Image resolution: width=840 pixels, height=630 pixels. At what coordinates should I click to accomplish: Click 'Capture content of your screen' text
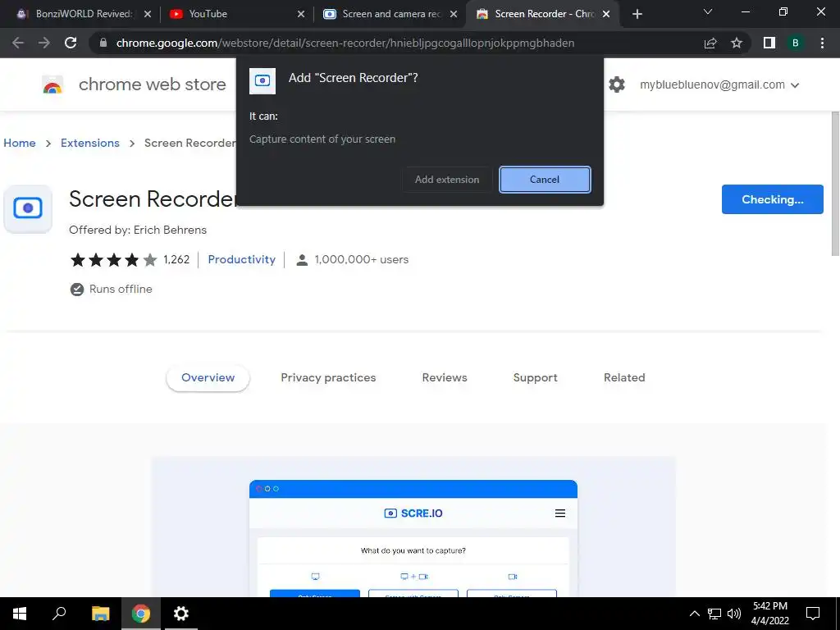(x=322, y=139)
